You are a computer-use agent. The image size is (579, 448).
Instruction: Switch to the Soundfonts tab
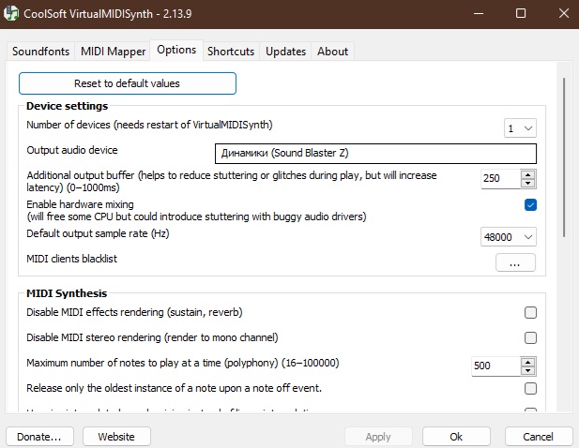[40, 52]
